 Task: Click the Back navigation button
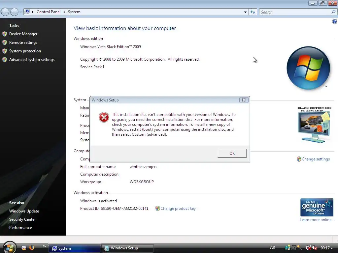5,12
